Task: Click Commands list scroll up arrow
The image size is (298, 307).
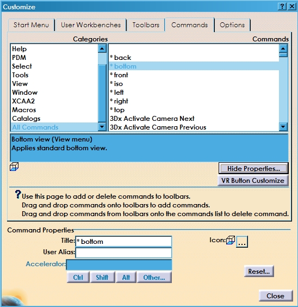Action: pyautogui.click(x=283, y=48)
